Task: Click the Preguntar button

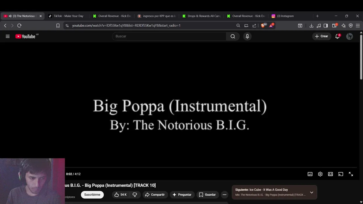Action: pos(182,195)
